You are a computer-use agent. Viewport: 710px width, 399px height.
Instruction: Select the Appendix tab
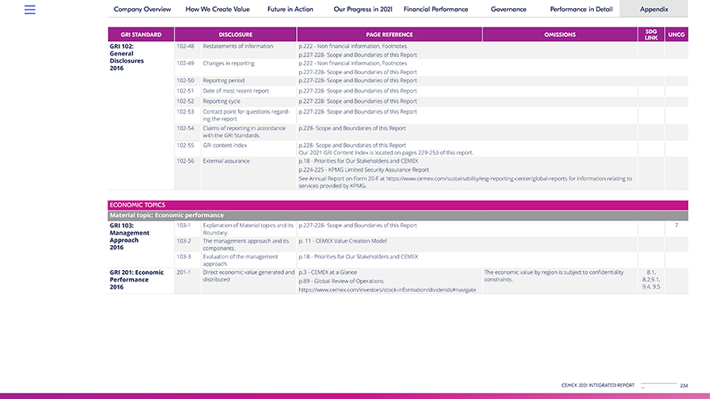654,10
